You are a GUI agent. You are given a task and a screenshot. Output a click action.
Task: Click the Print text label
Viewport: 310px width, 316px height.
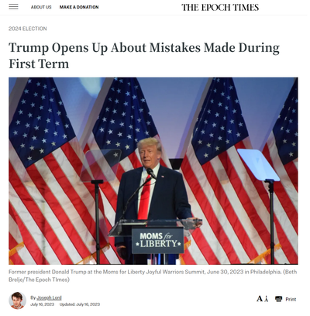[x=291, y=300]
